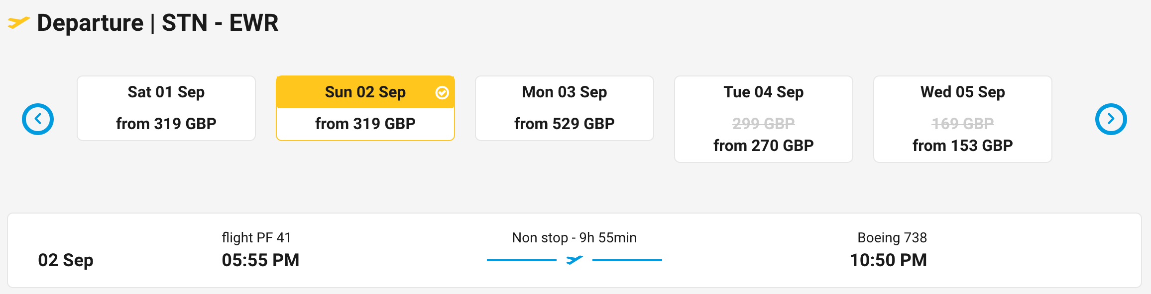Select the 05:55 PM departure time
1151x294 pixels.
coord(260,260)
